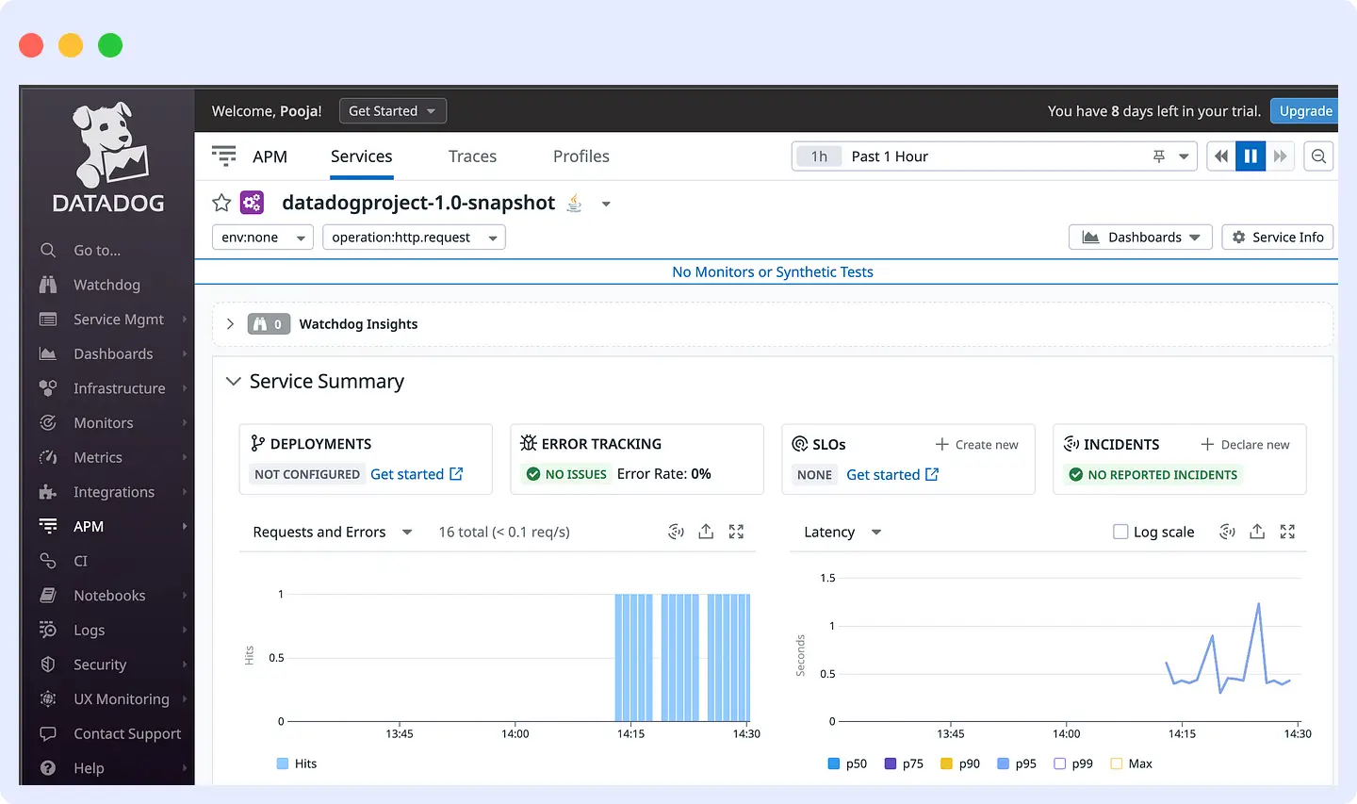Toggle the p50 series in Latency legend
The image size is (1357, 804).
click(x=847, y=763)
